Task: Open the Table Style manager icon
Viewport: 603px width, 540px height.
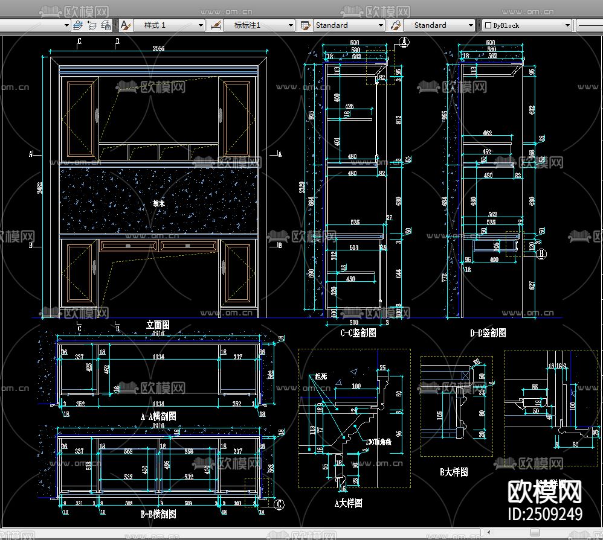Action: [x=305, y=25]
